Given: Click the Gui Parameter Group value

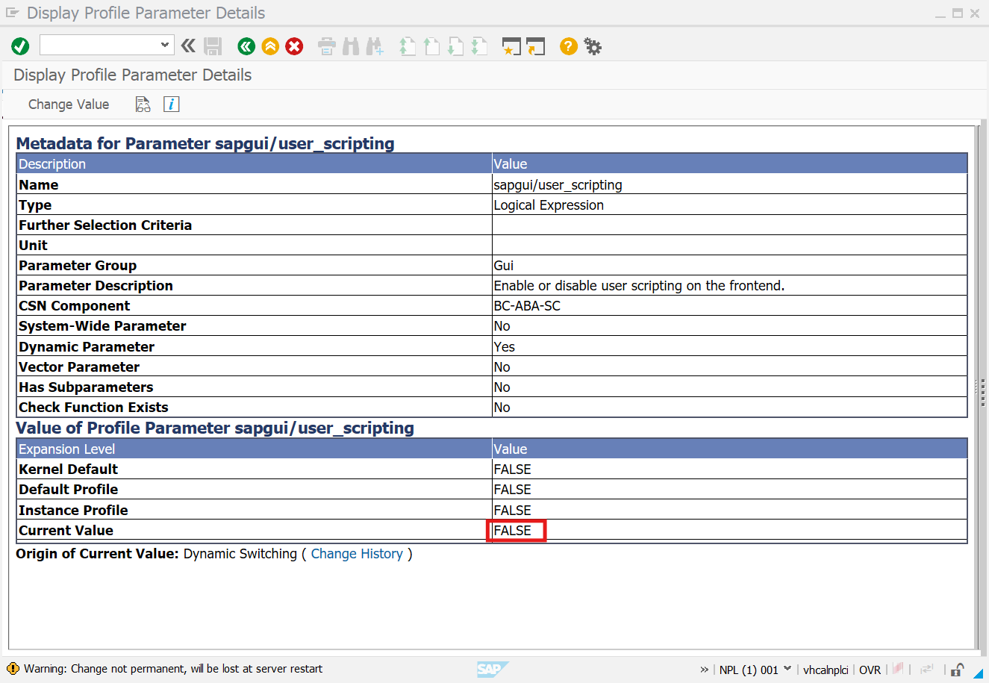Looking at the screenshot, I should (504, 266).
